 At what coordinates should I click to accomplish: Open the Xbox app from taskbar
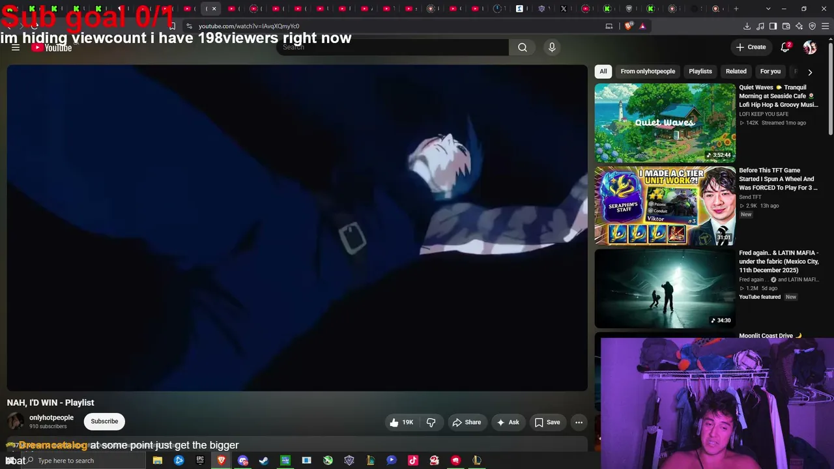point(328,461)
